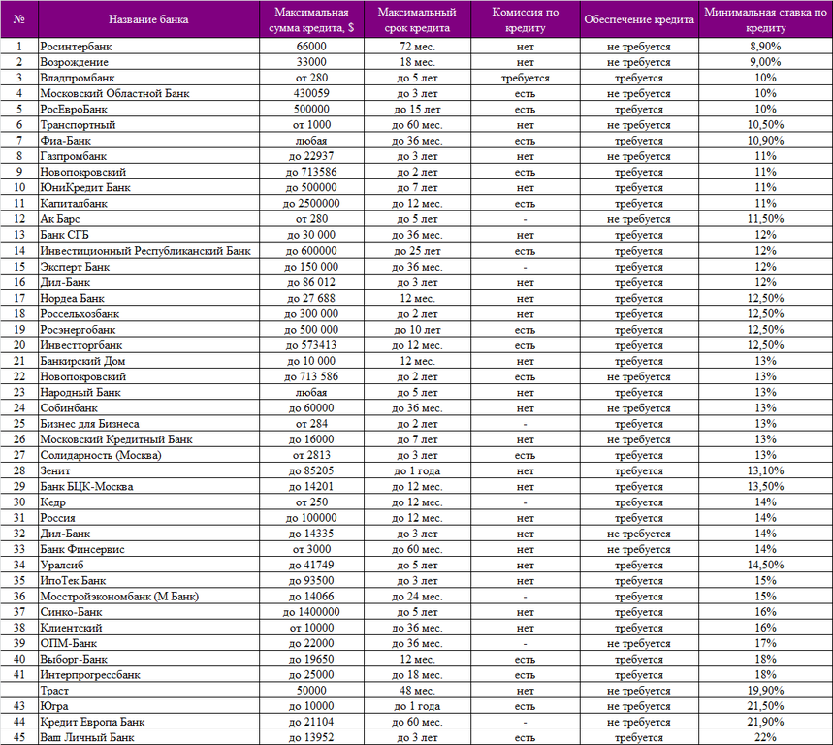Image resolution: width=833 pixels, height=745 pixels.
Task: Select the 'Собинбанк' cell
Action: [x=148, y=408]
